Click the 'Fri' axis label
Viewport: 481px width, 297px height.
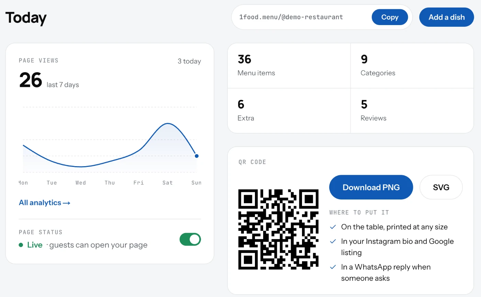(x=139, y=183)
